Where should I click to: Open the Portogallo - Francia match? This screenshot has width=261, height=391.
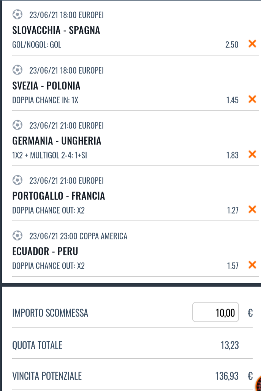pyautogui.click(x=59, y=196)
